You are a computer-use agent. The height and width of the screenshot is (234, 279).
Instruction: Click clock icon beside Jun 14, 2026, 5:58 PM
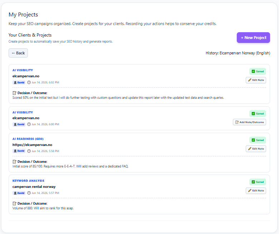point(29,151)
